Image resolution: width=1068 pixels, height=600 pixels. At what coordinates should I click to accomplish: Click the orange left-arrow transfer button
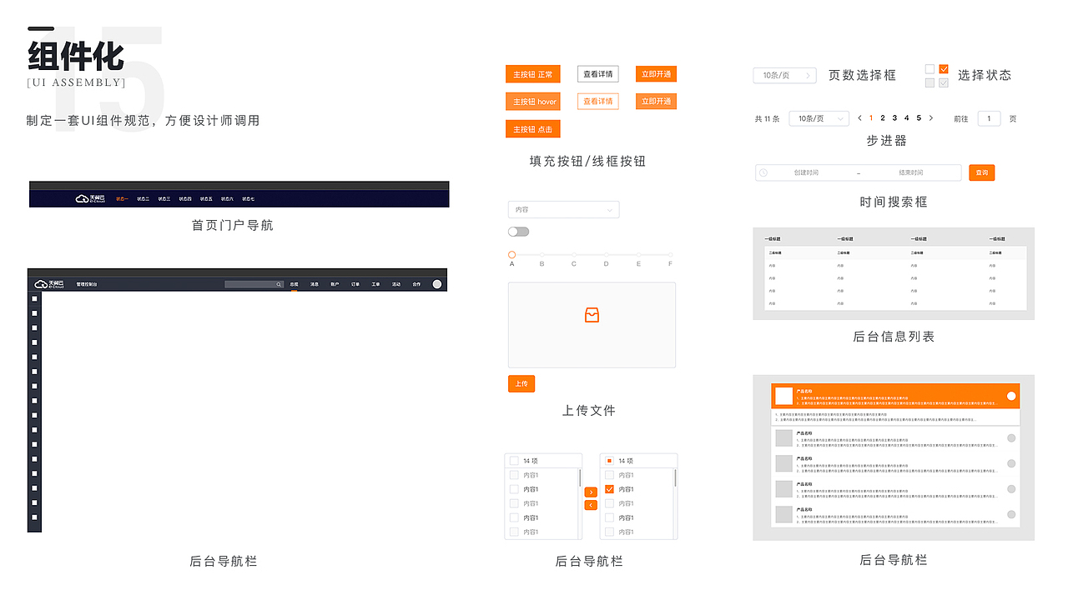[591, 505]
